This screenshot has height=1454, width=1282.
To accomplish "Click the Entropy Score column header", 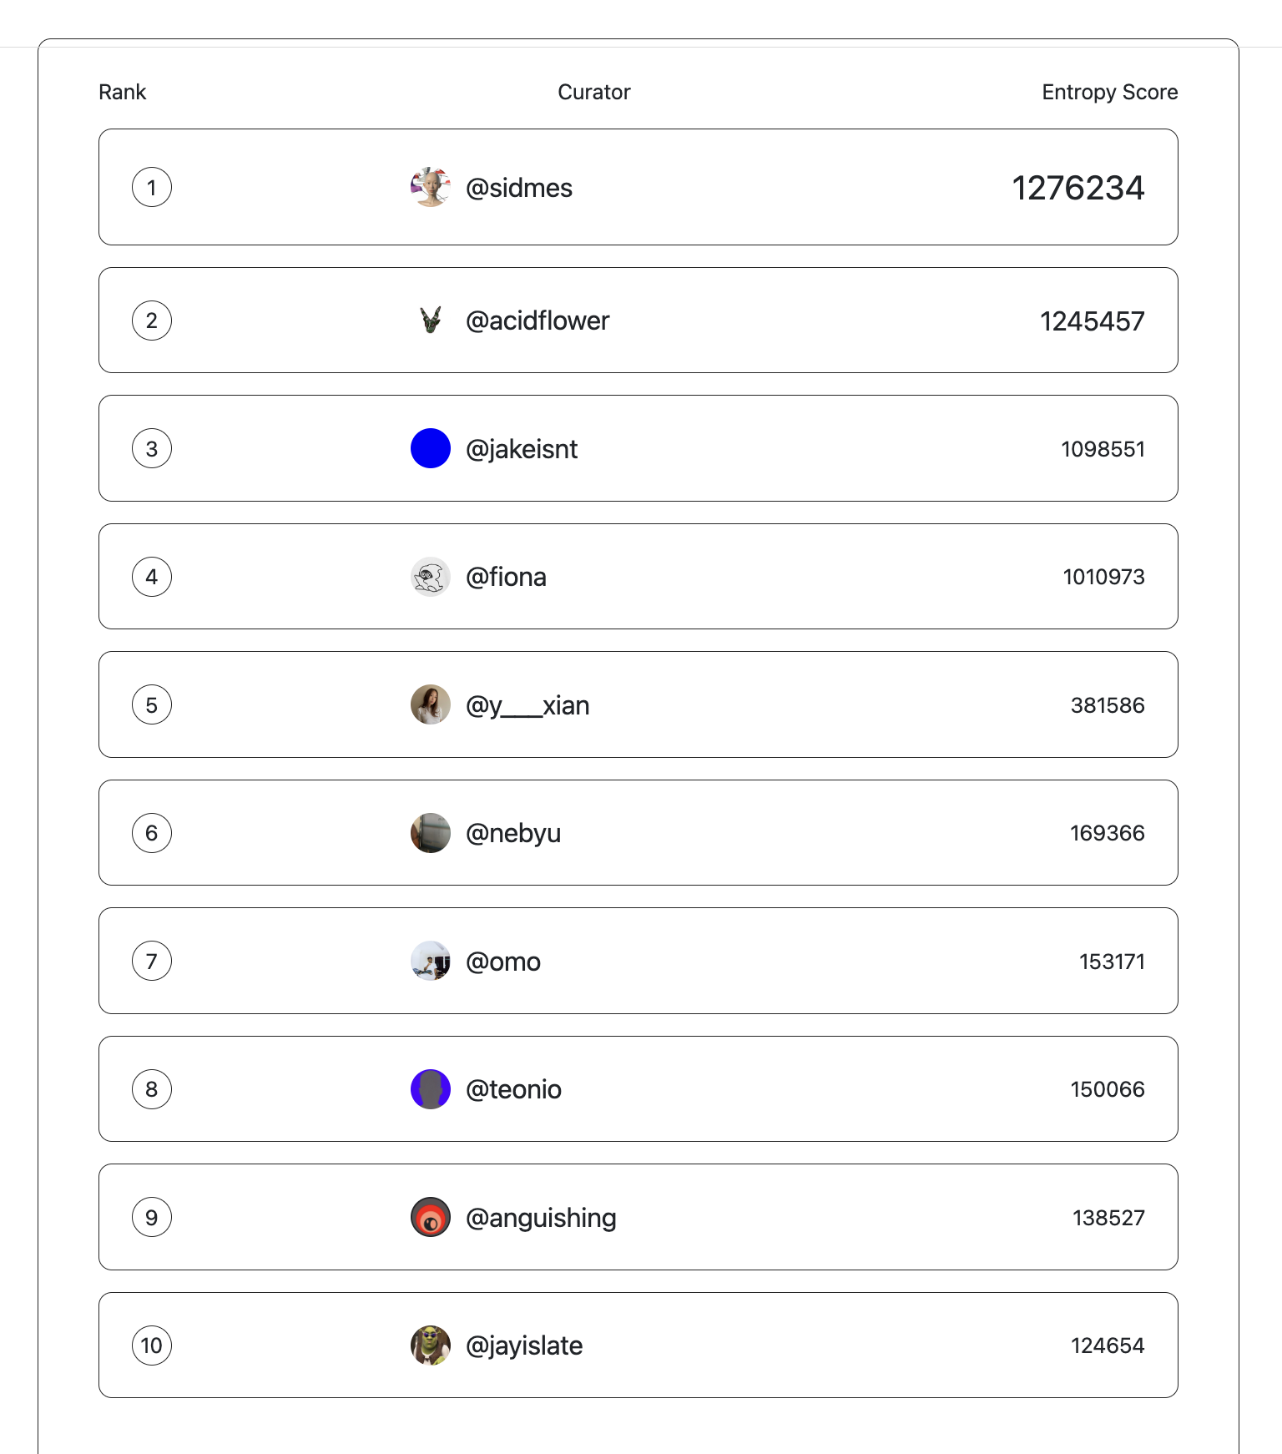I will [1109, 92].
